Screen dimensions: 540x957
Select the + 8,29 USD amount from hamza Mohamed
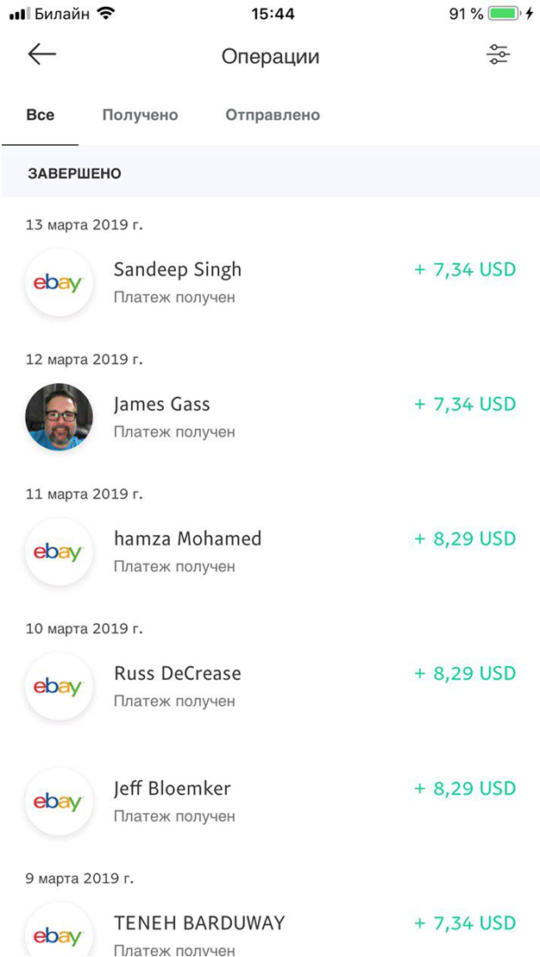click(x=464, y=538)
